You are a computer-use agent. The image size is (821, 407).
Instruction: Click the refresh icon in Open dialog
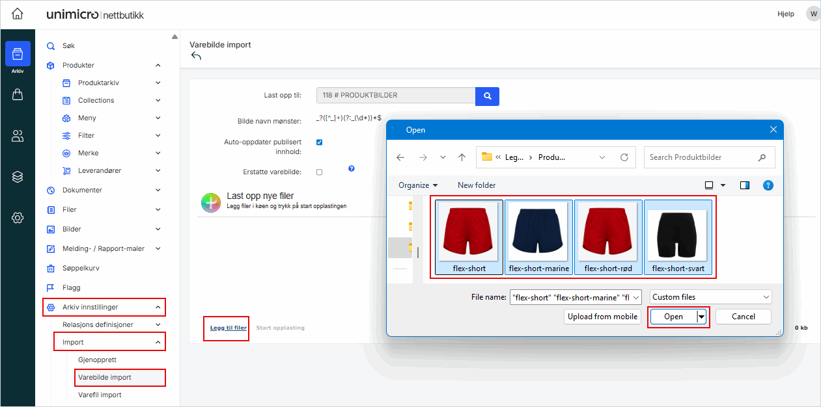tap(624, 157)
